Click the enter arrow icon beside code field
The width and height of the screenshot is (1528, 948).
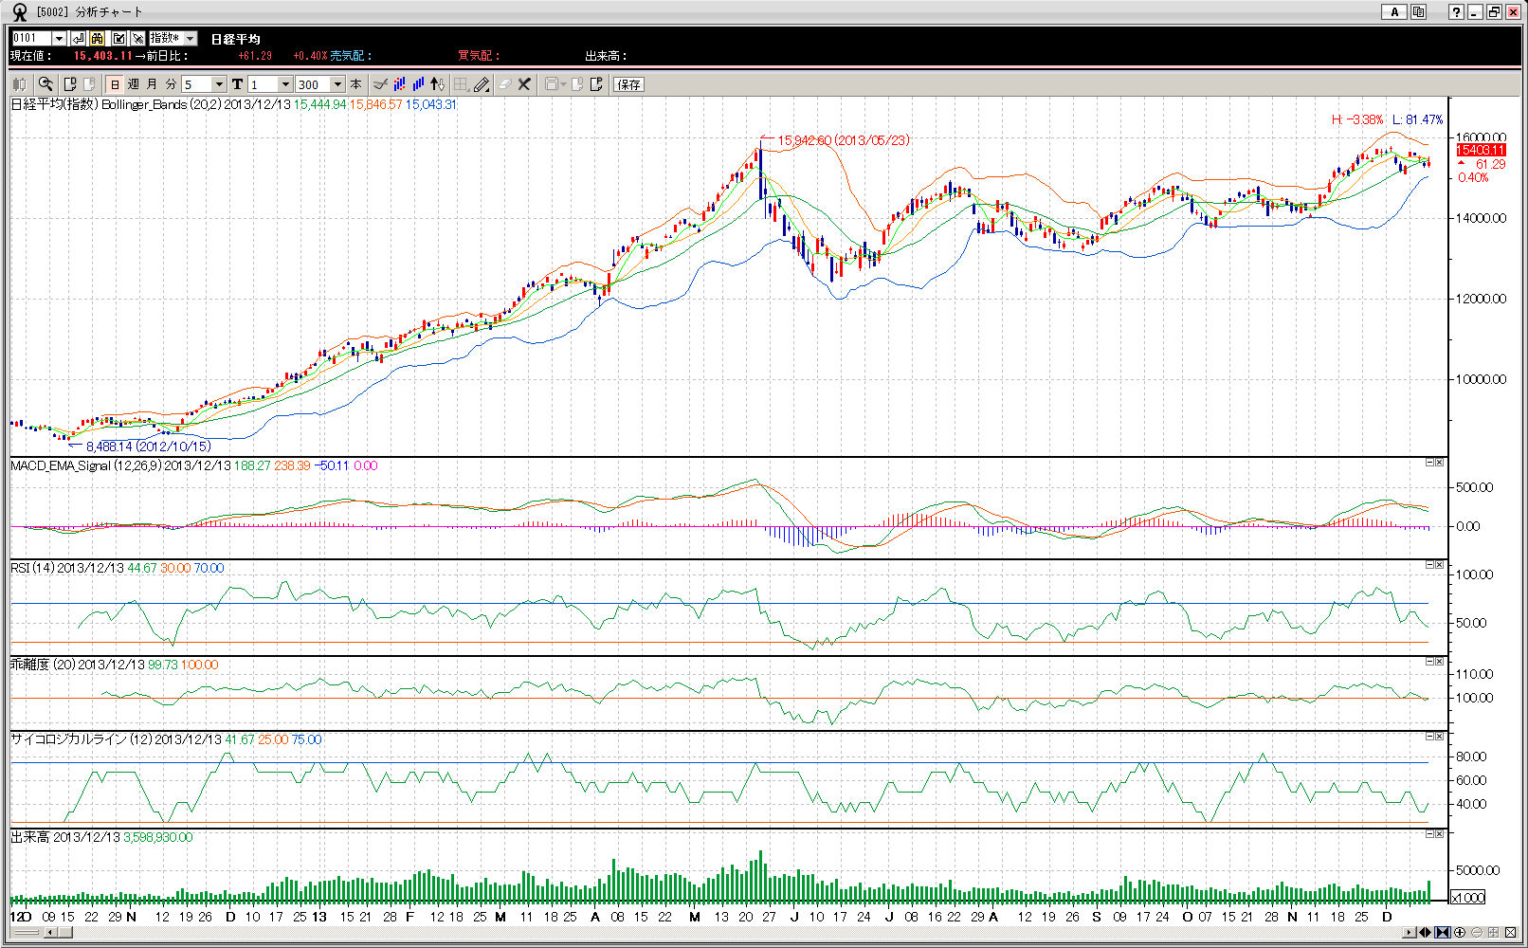[x=78, y=38]
